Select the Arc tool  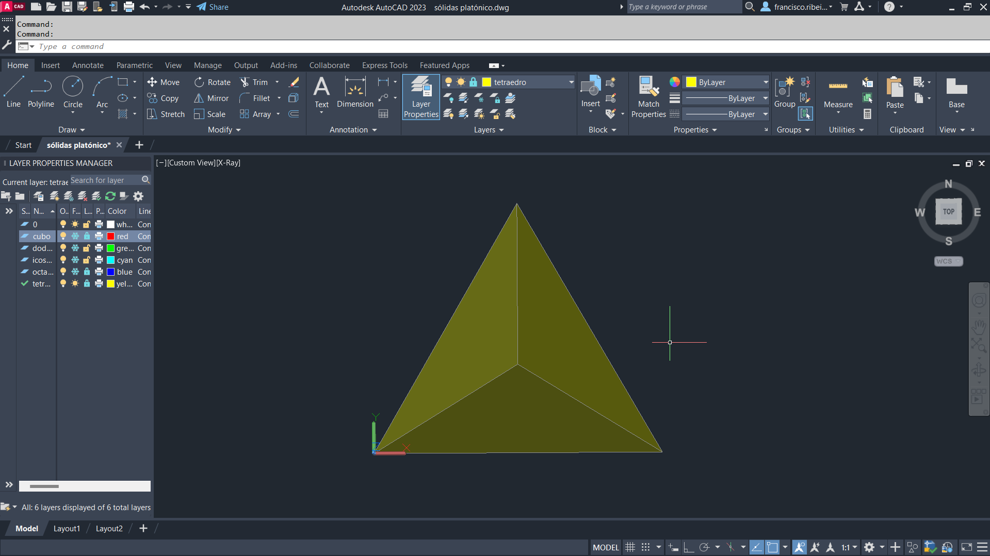[102, 92]
